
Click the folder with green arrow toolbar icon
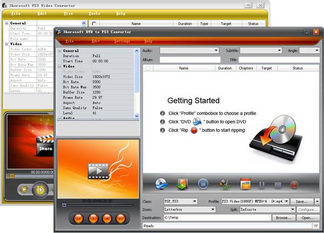(x=182, y=184)
